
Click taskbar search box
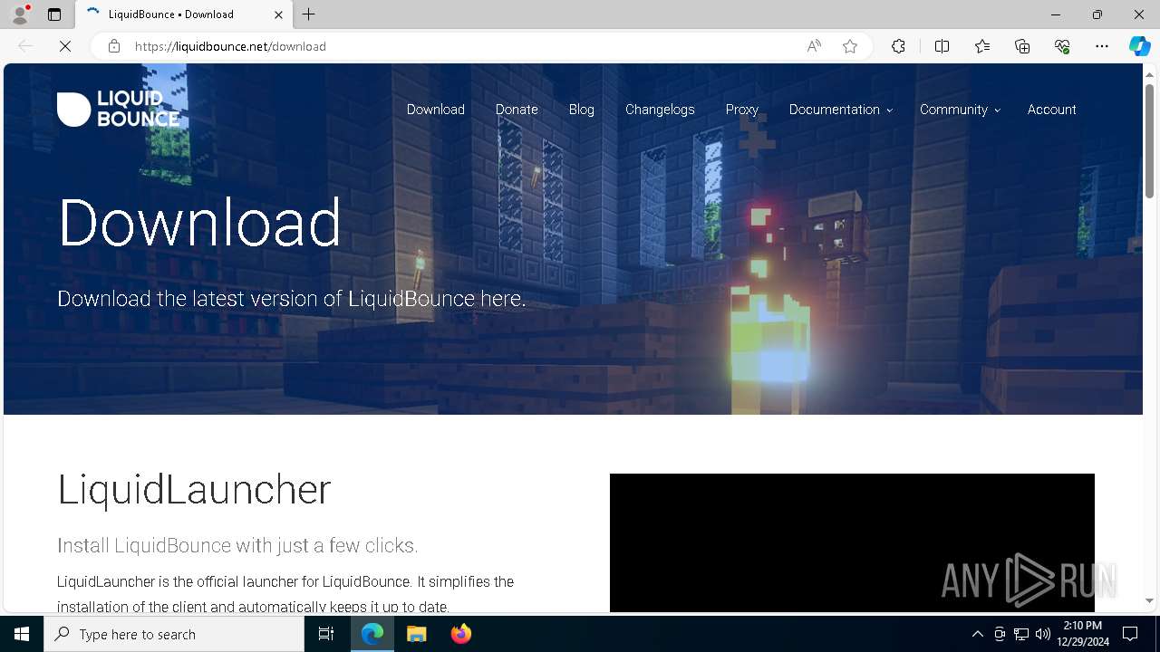coord(174,634)
